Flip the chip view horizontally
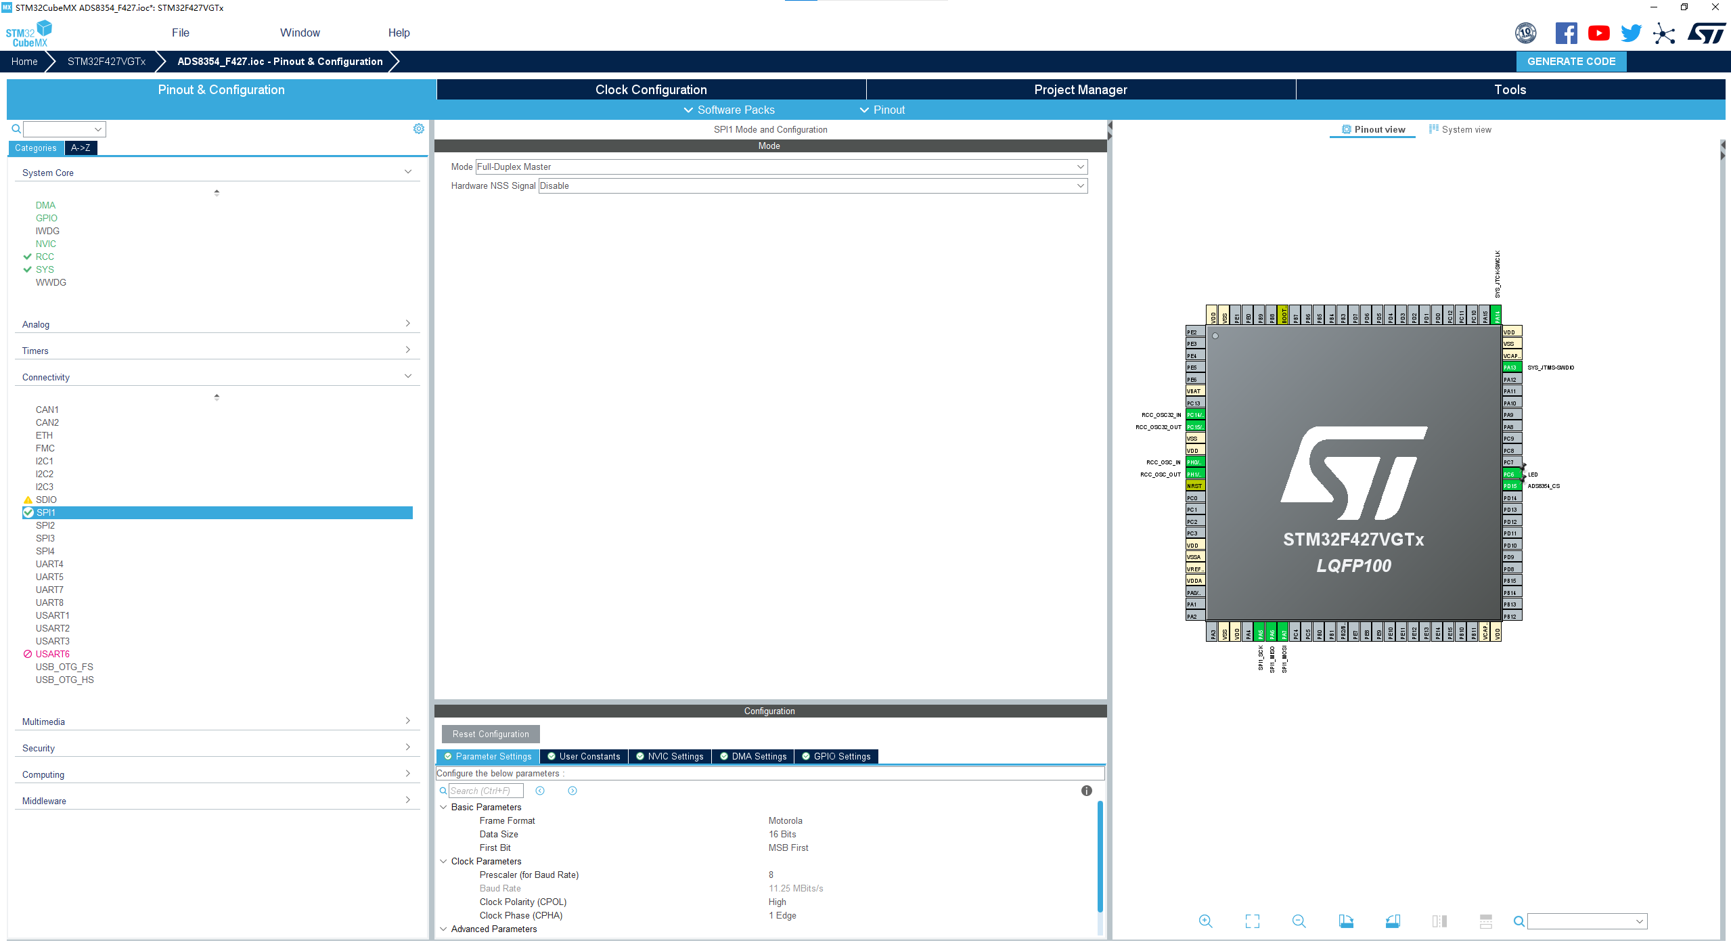Screen dimensions: 1731x947 (1439, 921)
